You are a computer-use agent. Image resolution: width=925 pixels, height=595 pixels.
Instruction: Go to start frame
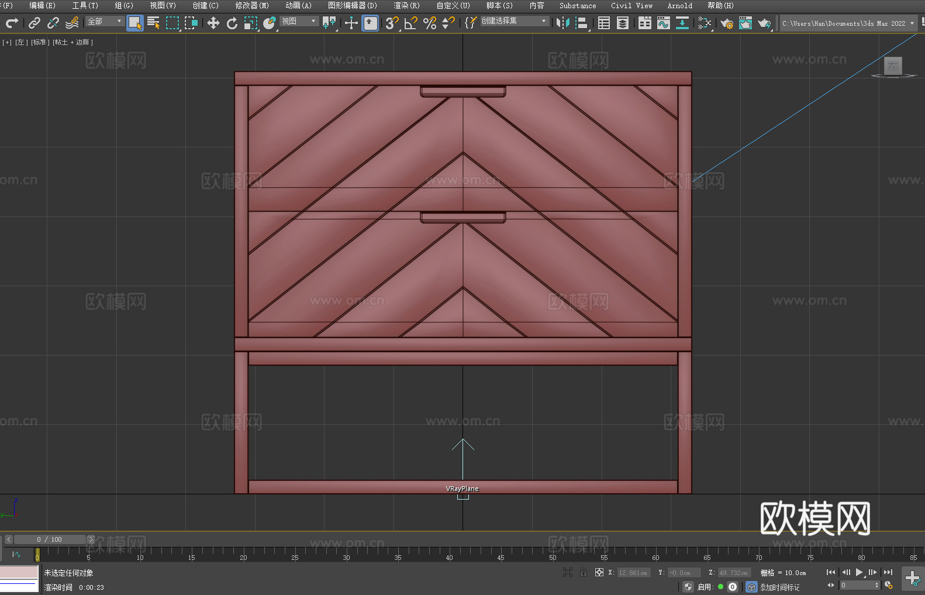830,572
